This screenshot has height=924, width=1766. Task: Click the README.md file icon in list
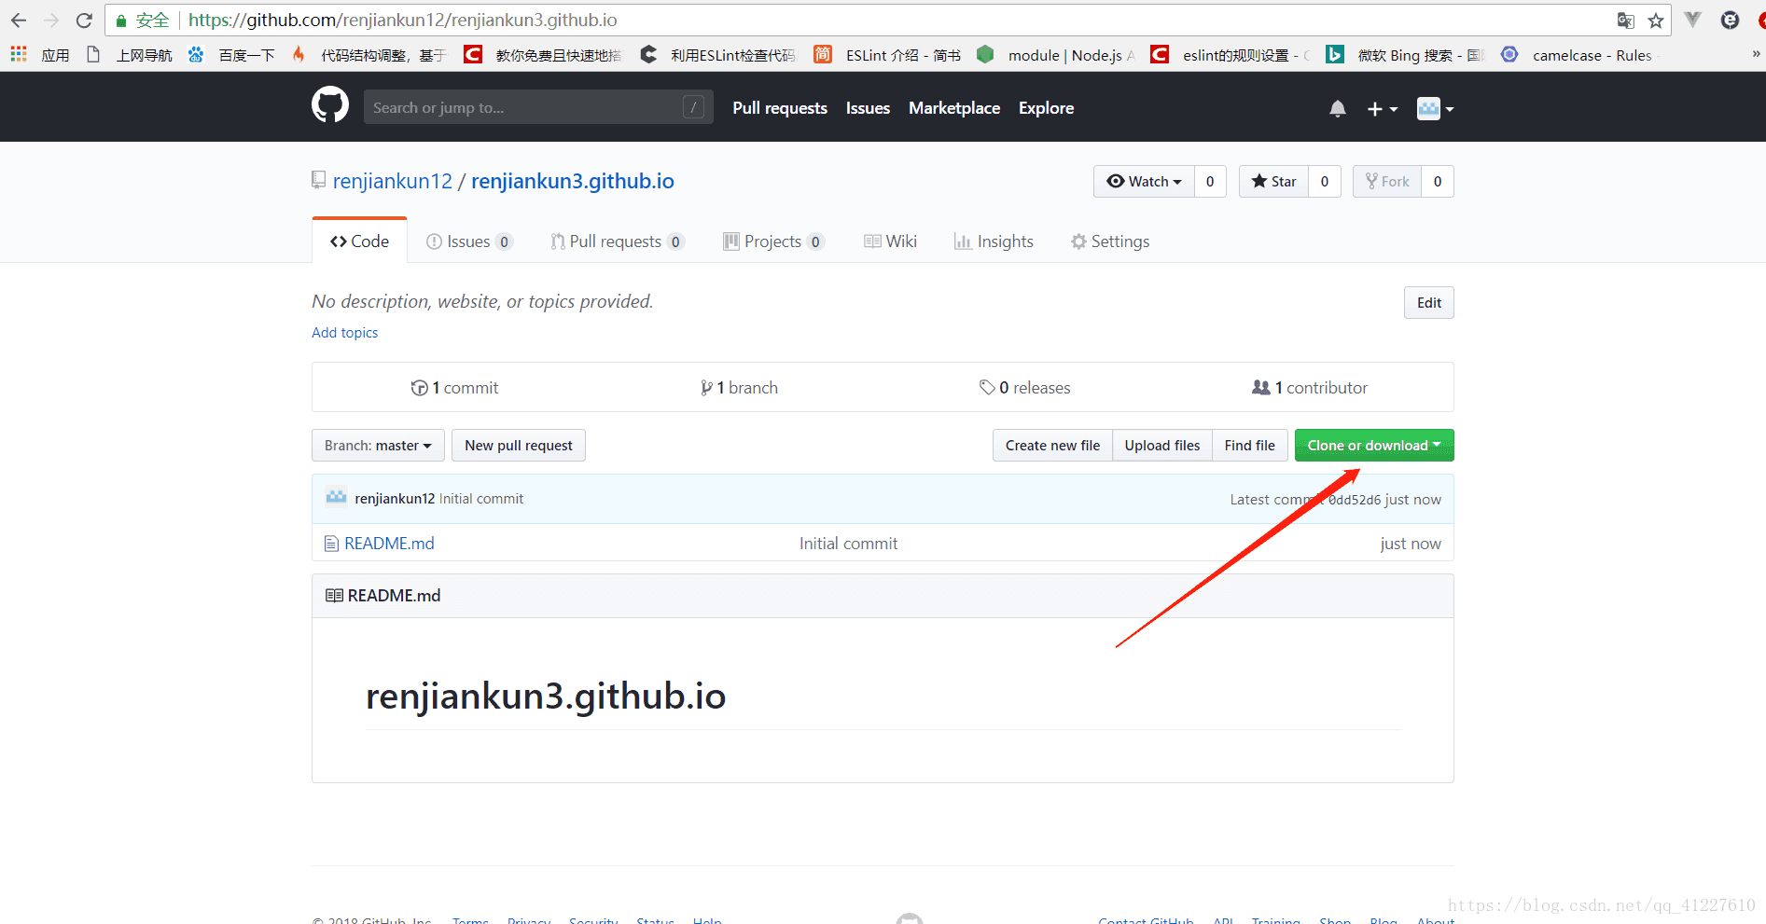pyautogui.click(x=331, y=544)
